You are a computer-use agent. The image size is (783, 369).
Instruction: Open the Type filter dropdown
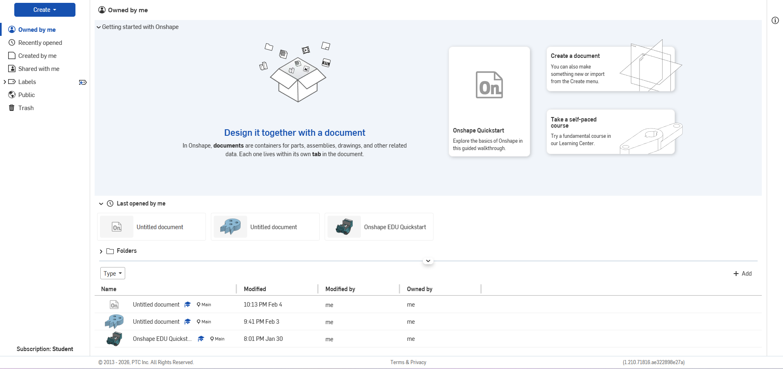[113, 274]
